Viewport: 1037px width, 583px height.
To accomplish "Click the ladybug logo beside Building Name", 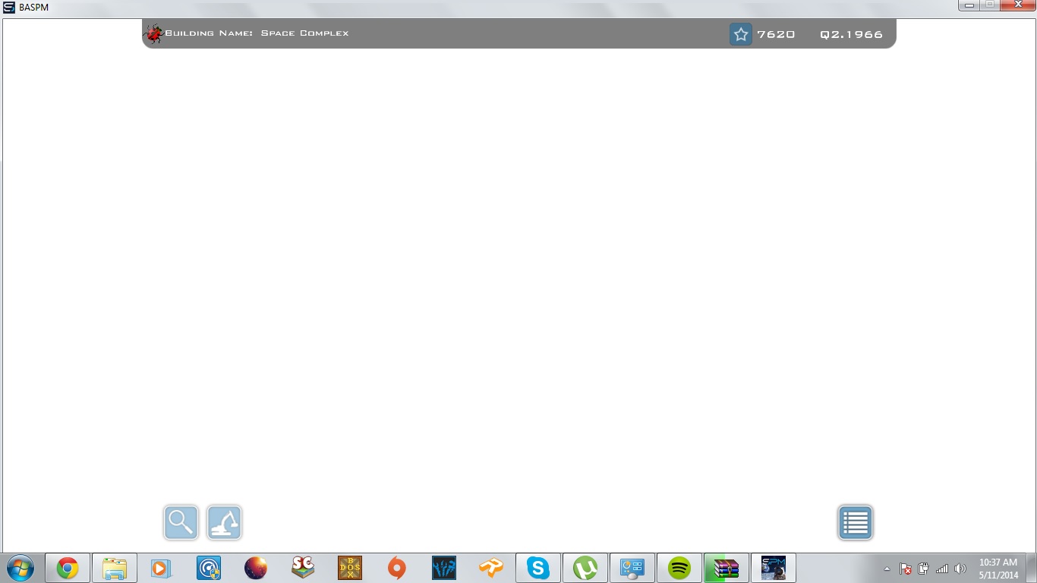I will [153, 33].
